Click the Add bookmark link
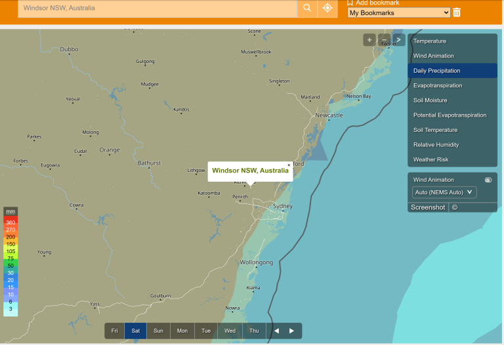 (x=377, y=3)
